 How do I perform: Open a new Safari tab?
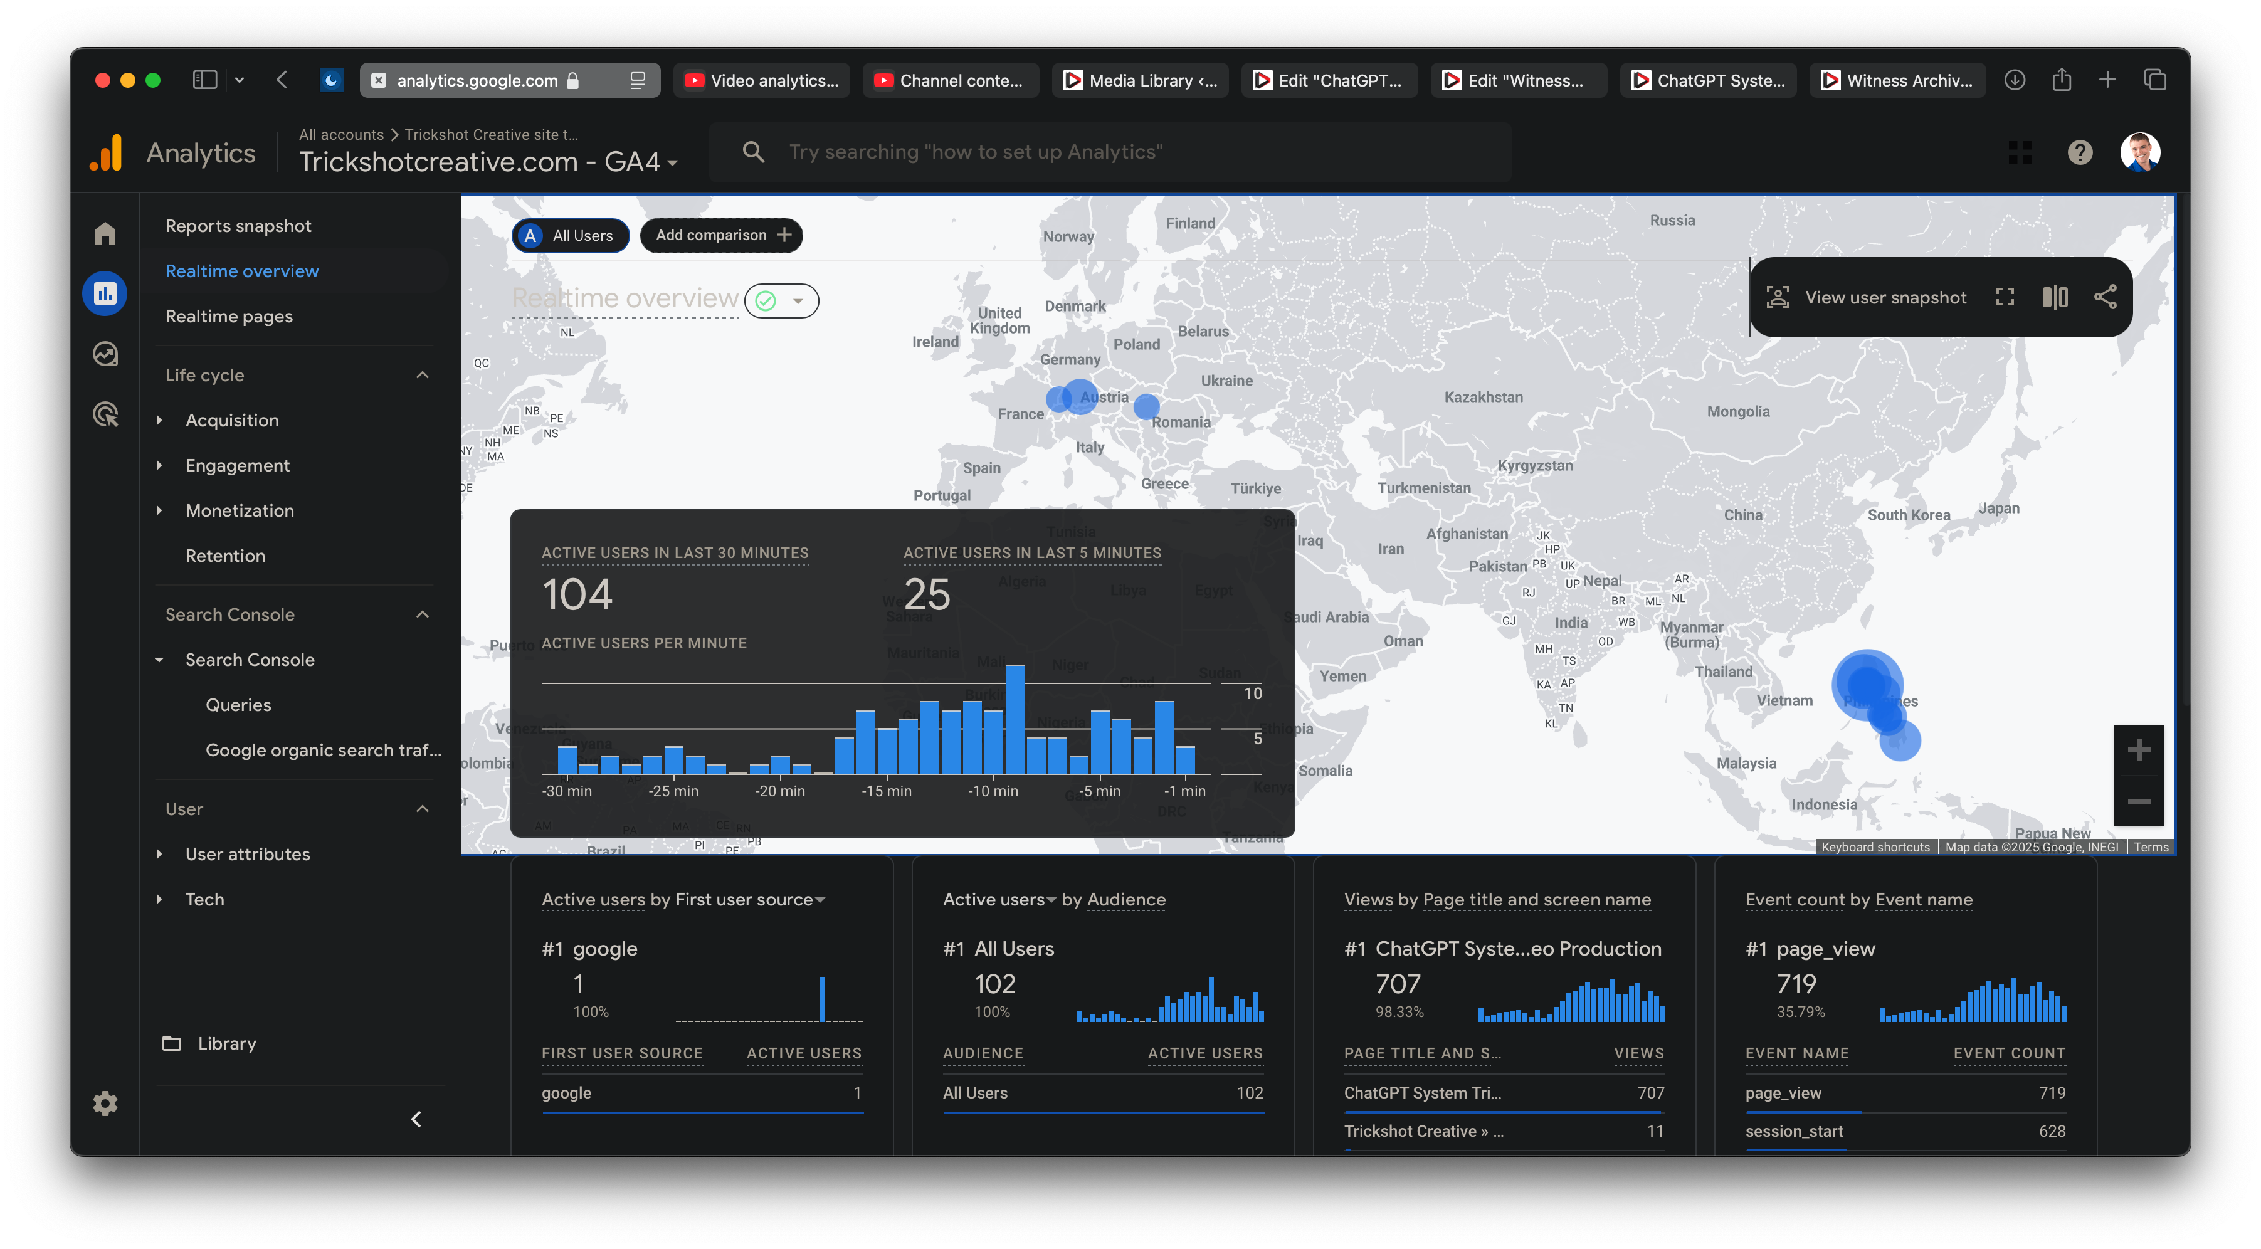coord(2107,80)
